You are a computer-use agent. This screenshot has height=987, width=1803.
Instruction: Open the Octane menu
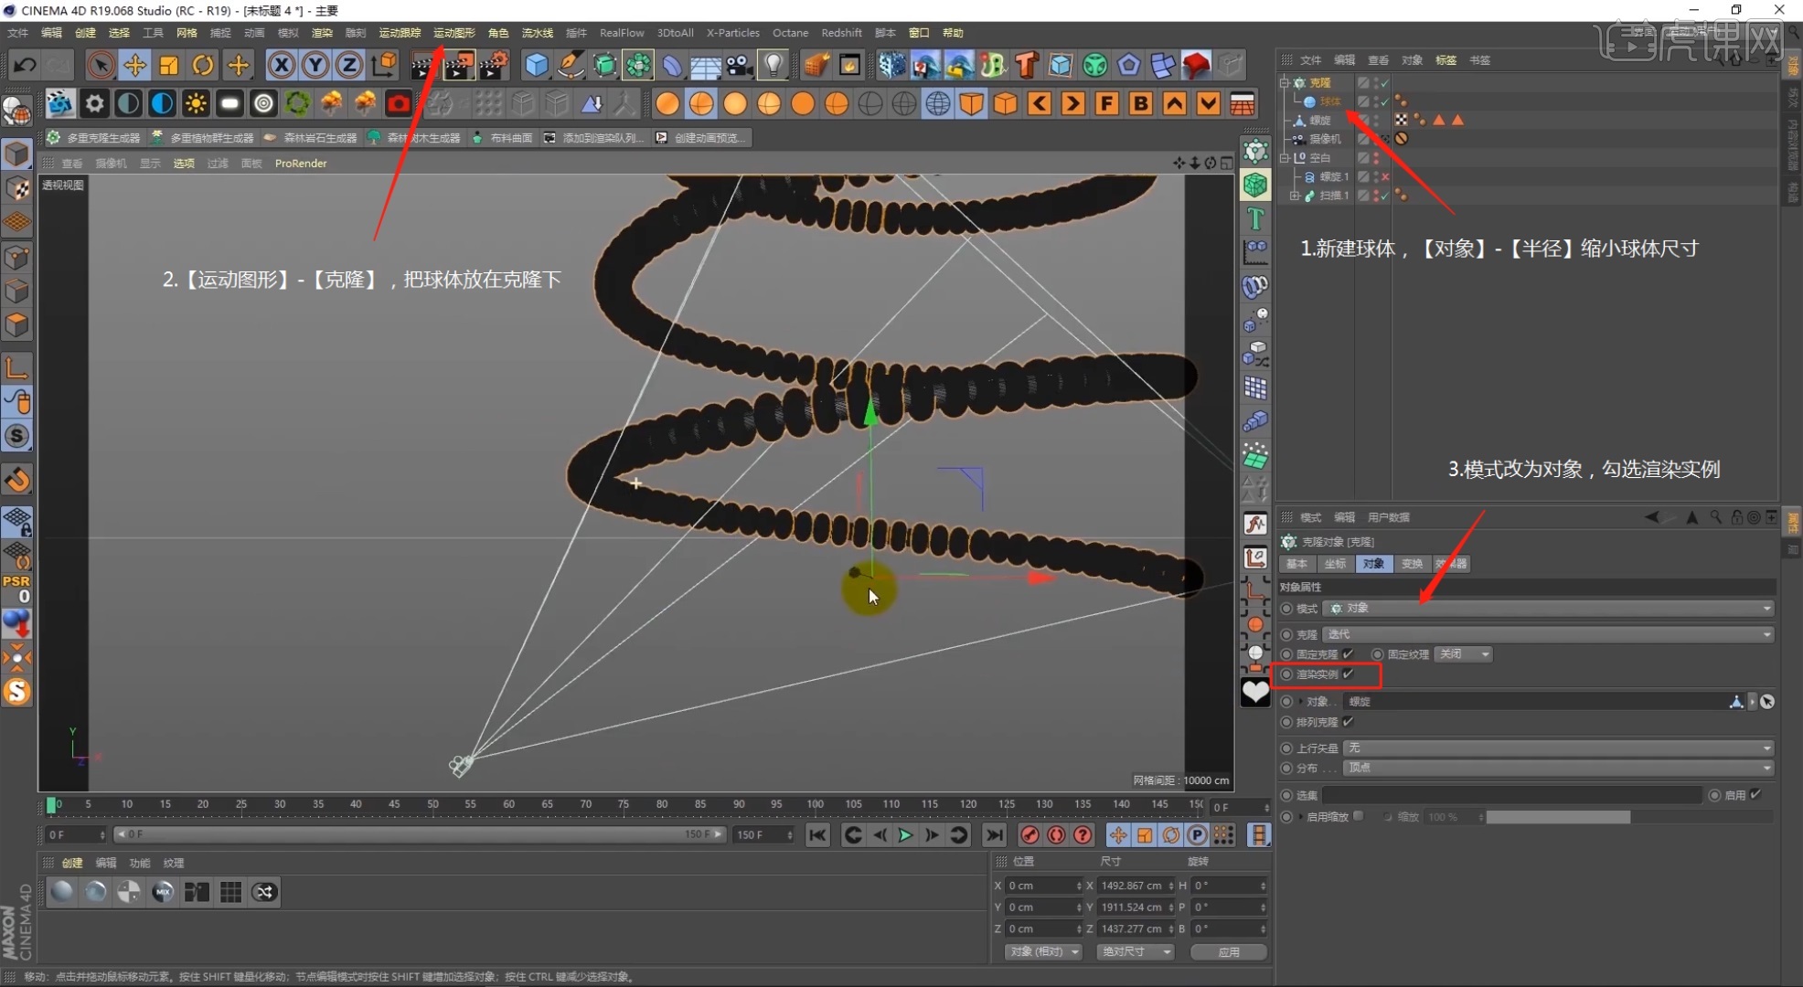click(x=790, y=33)
